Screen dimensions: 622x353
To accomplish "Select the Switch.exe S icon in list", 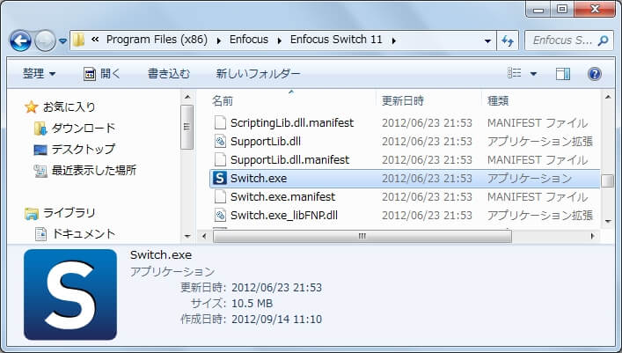I will point(219,178).
